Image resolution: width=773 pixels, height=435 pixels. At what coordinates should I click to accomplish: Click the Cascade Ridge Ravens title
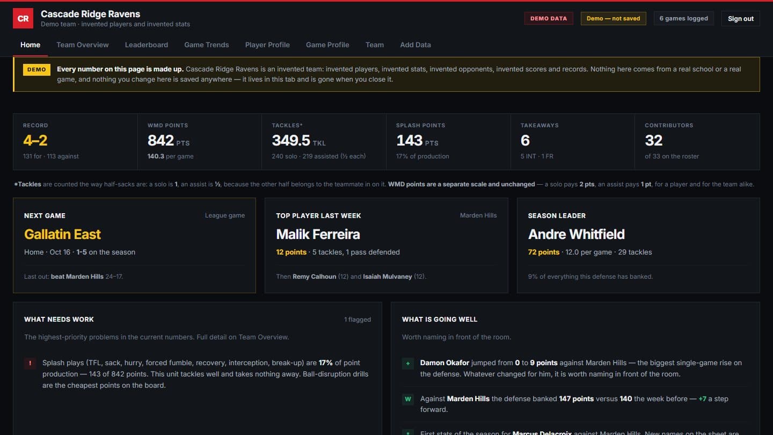90,14
